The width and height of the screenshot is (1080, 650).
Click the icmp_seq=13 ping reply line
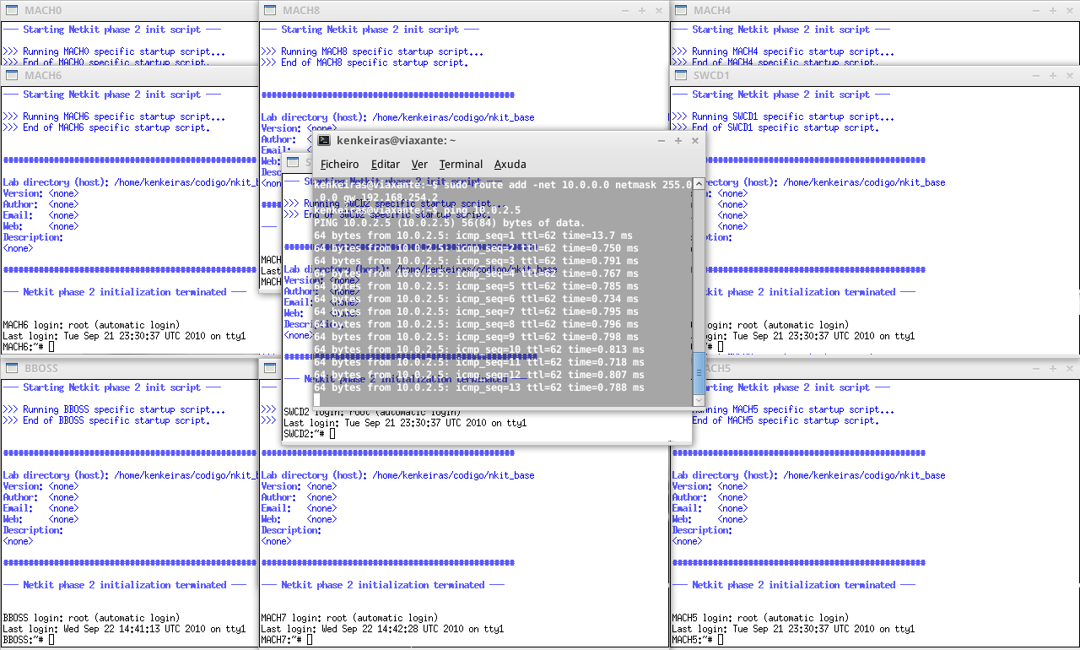[x=479, y=387]
